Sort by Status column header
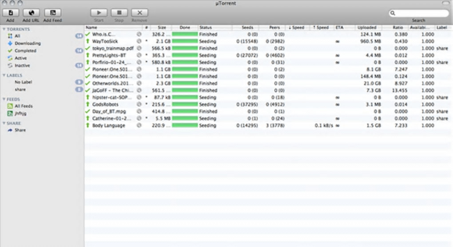This screenshot has height=247, width=453. [x=215, y=27]
